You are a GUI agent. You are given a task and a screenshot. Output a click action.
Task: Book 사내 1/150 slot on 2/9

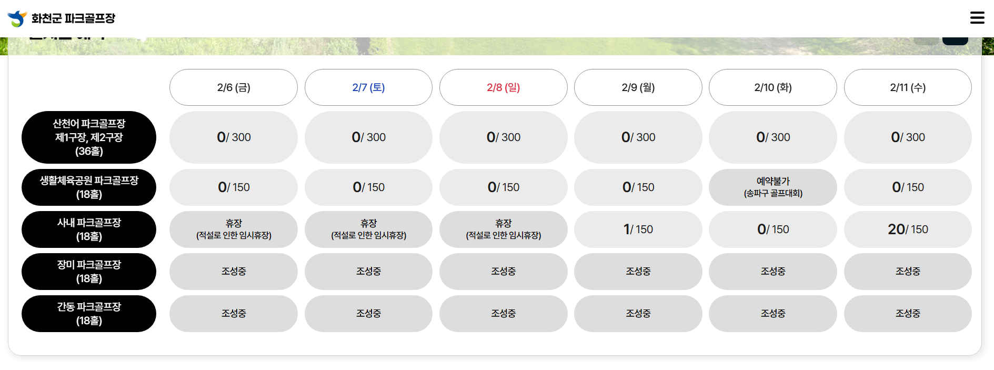(638, 229)
